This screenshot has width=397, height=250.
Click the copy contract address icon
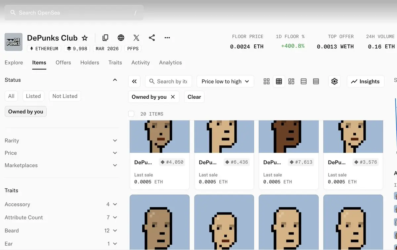pyautogui.click(x=105, y=38)
